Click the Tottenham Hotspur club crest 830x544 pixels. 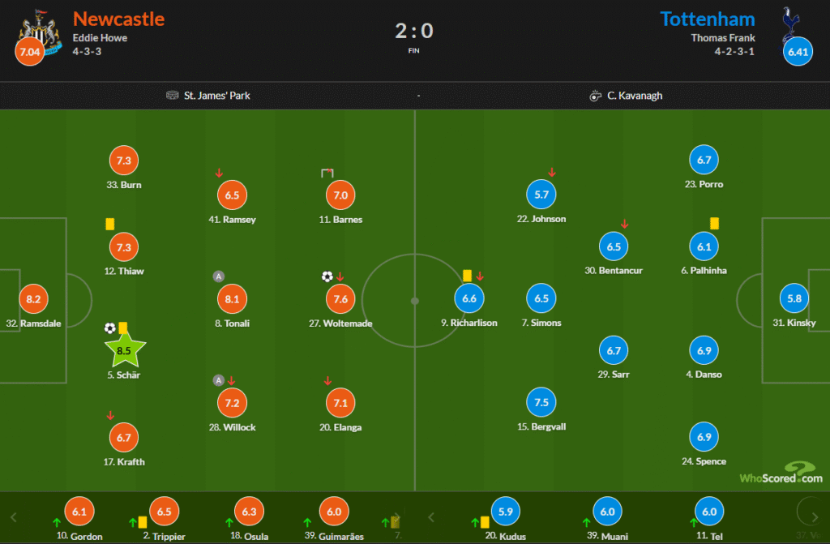click(789, 25)
